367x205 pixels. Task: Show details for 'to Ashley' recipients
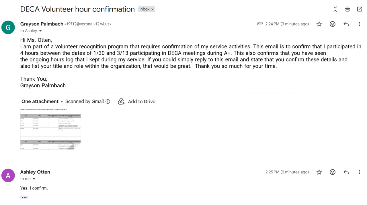click(x=40, y=31)
